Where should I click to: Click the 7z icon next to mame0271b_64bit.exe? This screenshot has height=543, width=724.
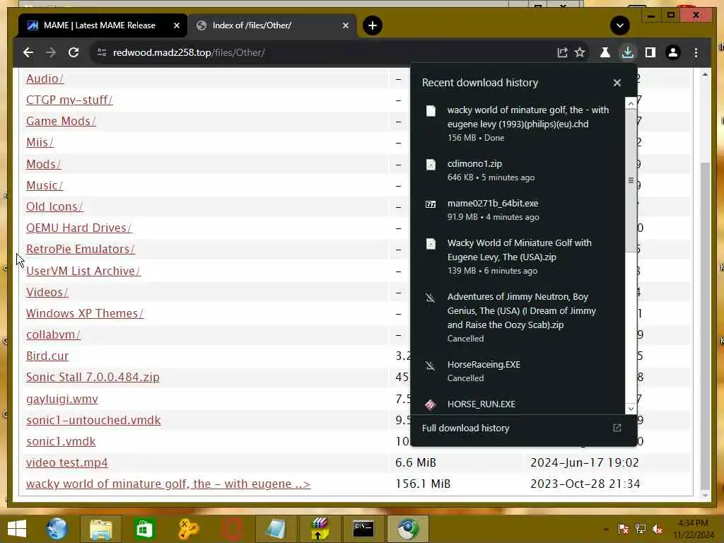tap(431, 204)
